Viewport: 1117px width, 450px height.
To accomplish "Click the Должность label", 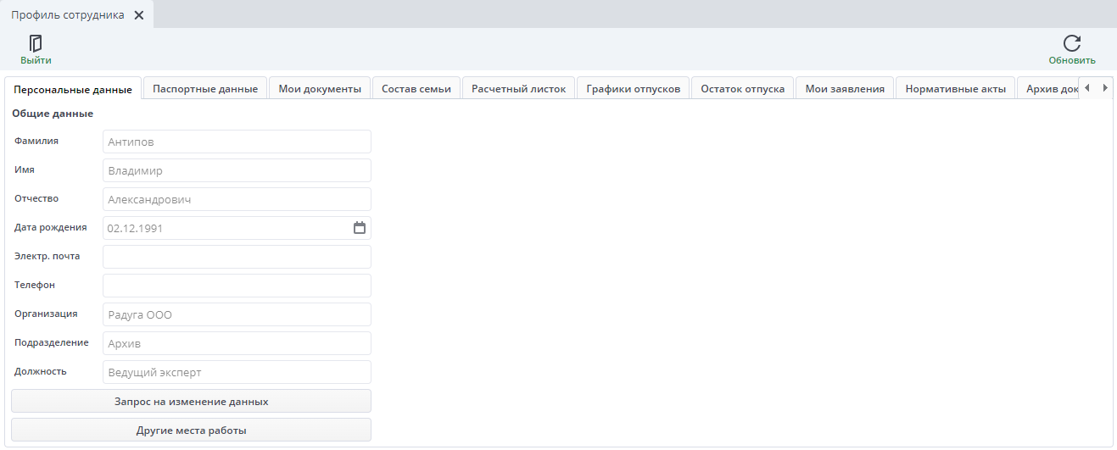I will coord(41,371).
